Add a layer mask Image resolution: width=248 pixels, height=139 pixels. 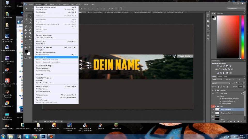click(x=228, y=121)
